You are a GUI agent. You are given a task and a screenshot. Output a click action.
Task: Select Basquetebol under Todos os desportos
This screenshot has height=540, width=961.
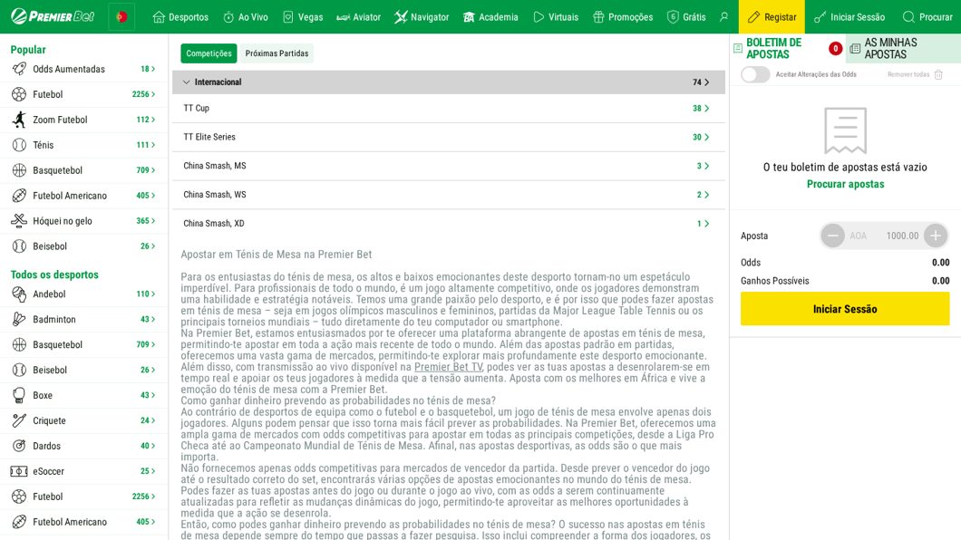(x=83, y=344)
